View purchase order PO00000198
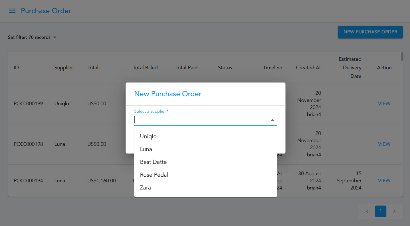 click(384, 144)
